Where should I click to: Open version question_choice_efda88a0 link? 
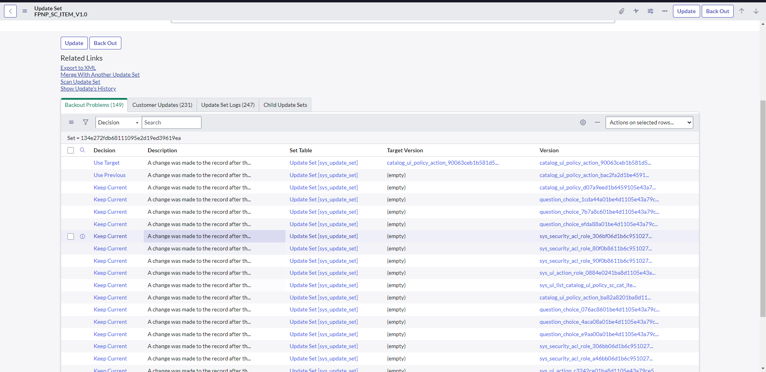pos(599,224)
